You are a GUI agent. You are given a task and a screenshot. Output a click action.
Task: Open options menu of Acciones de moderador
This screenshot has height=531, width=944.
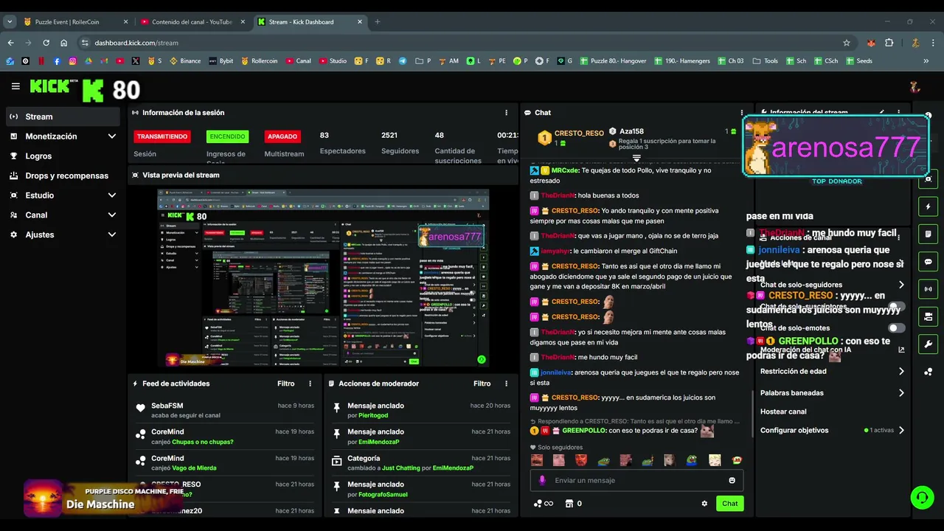(506, 383)
